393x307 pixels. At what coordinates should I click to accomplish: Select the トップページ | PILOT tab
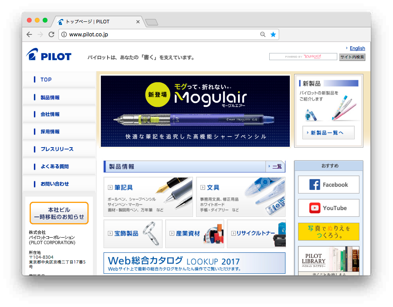tap(98, 22)
